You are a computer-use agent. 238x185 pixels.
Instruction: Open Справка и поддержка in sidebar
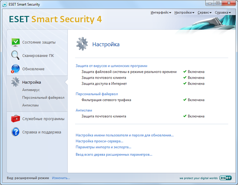42,132
